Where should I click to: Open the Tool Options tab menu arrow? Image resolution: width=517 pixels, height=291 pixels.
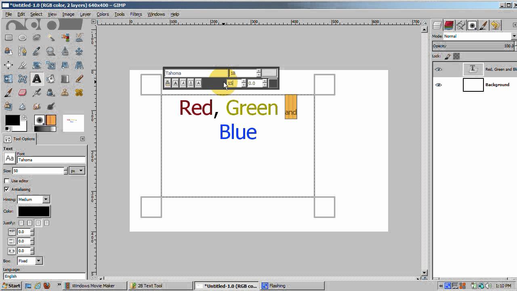(82, 139)
